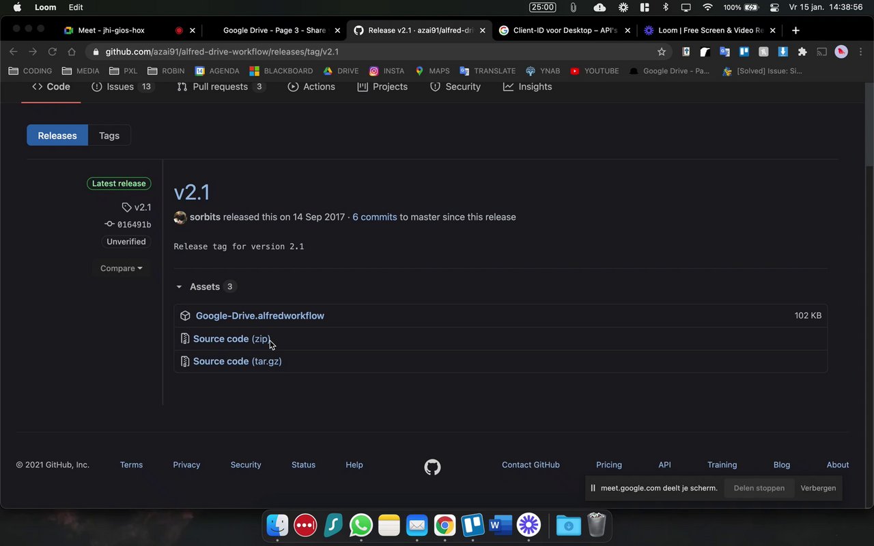Select the Releases tab
This screenshot has height=546, width=874.
click(x=57, y=136)
